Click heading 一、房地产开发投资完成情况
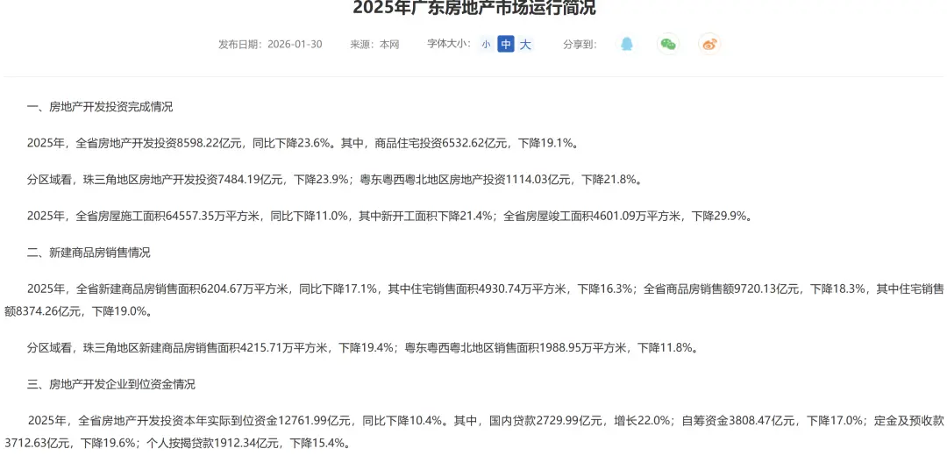Viewport: 947px width, 470px height. point(100,107)
